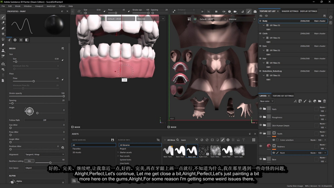Switch to painting mode brush icon in top toolbar

pos(248,11)
